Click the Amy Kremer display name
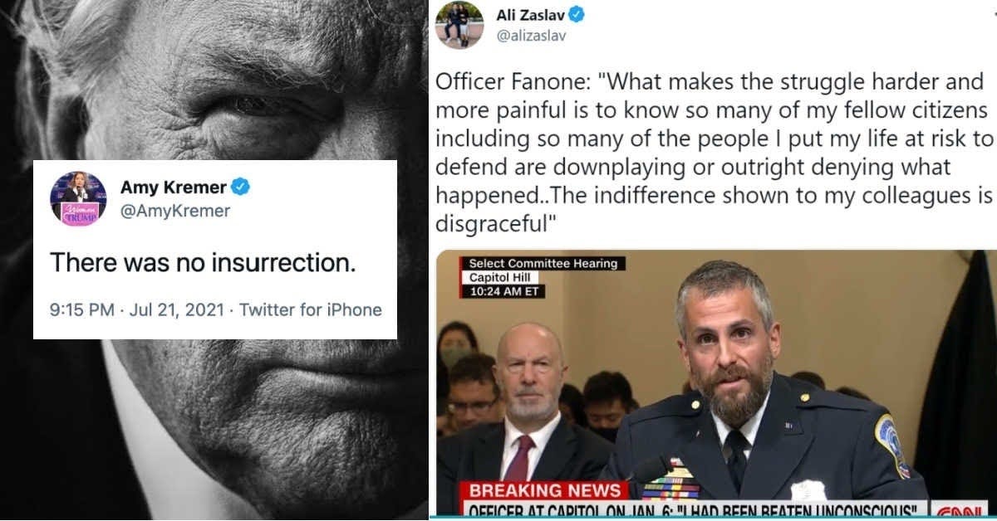997x521 pixels. pyautogui.click(x=174, y=187)
